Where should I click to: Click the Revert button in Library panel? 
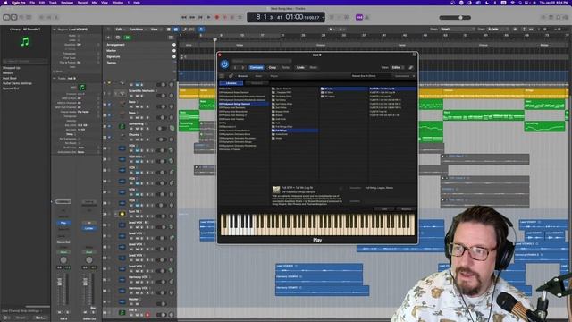[x=21, y=318]
